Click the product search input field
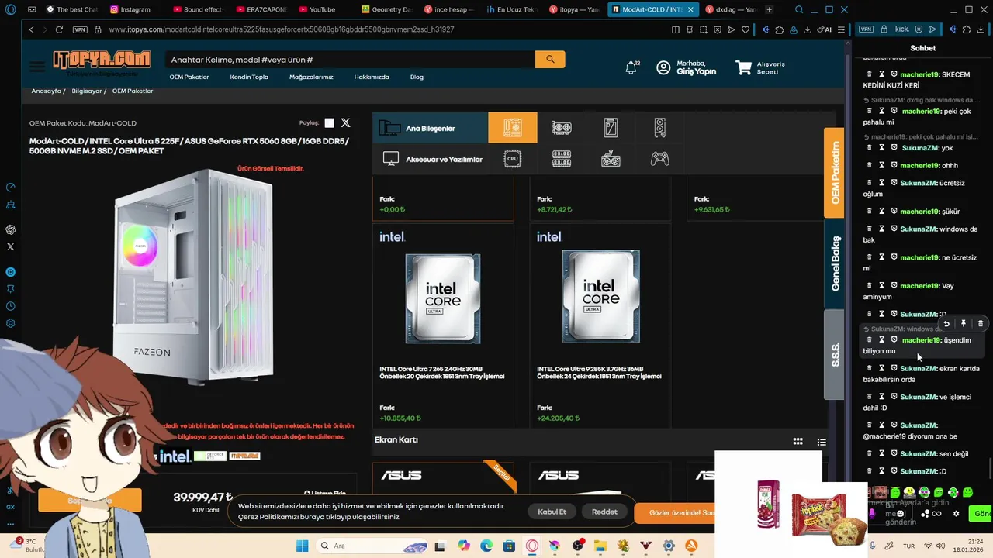 [350, 60]
